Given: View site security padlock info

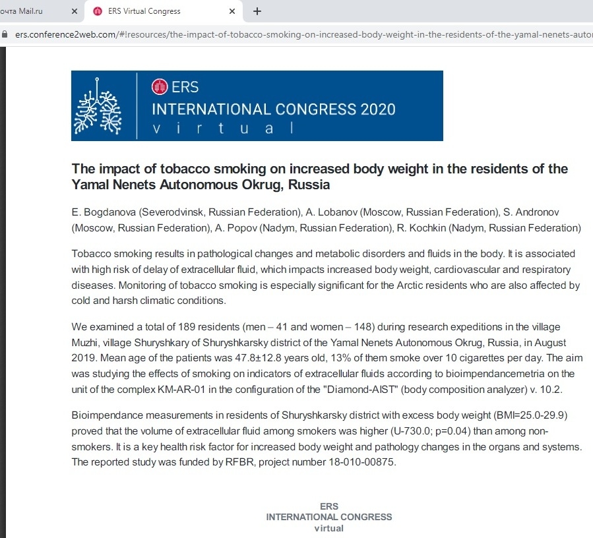Looking at the screenshot, I should [x=5, y=34].
